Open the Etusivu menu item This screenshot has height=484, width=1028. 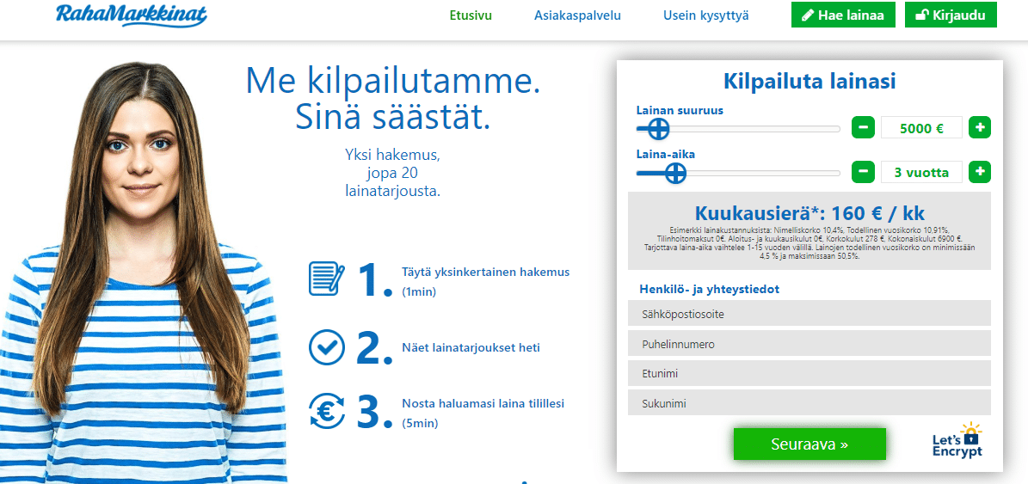point(471,15)
